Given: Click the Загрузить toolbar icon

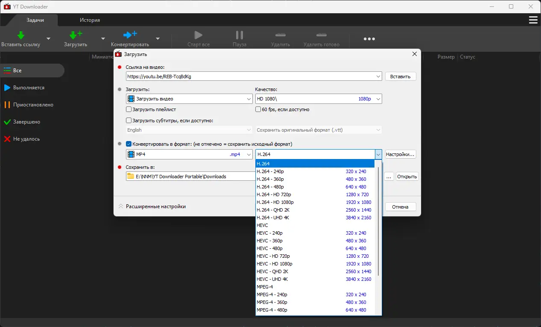Looking at the screenshot, I should [x=76, y=35].
